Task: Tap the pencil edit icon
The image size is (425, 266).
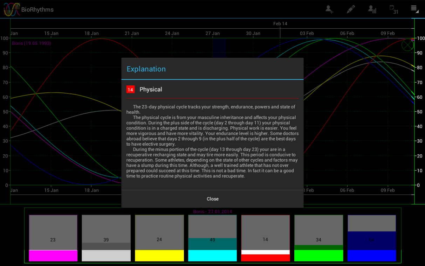Action: point(351,9)
